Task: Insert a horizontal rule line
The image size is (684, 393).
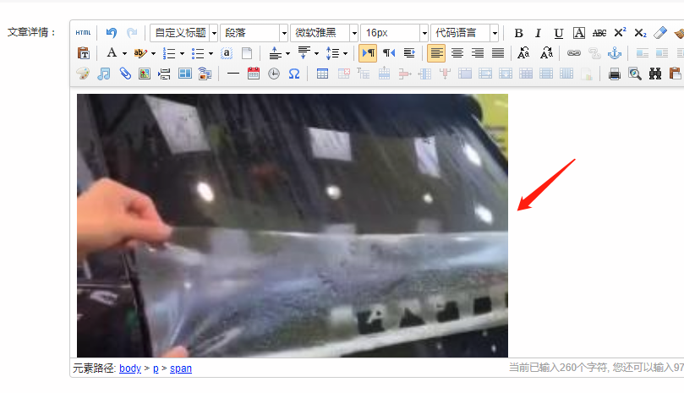Action: click(233, 74)
